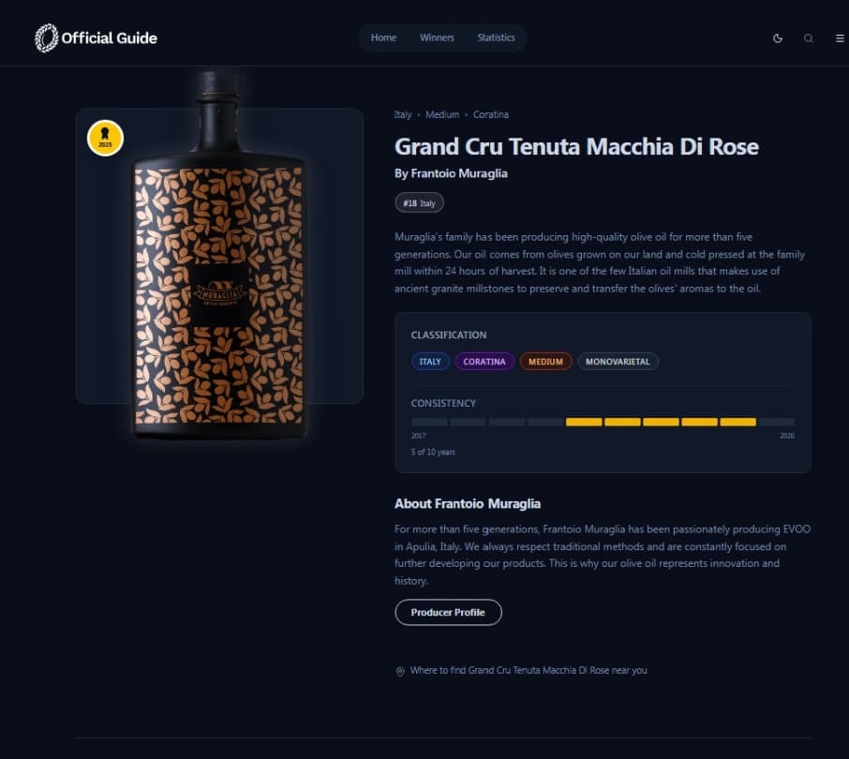Toggle dark mode with the moon icon
This screenshot has width=849, height=759.
pos(778,37)
